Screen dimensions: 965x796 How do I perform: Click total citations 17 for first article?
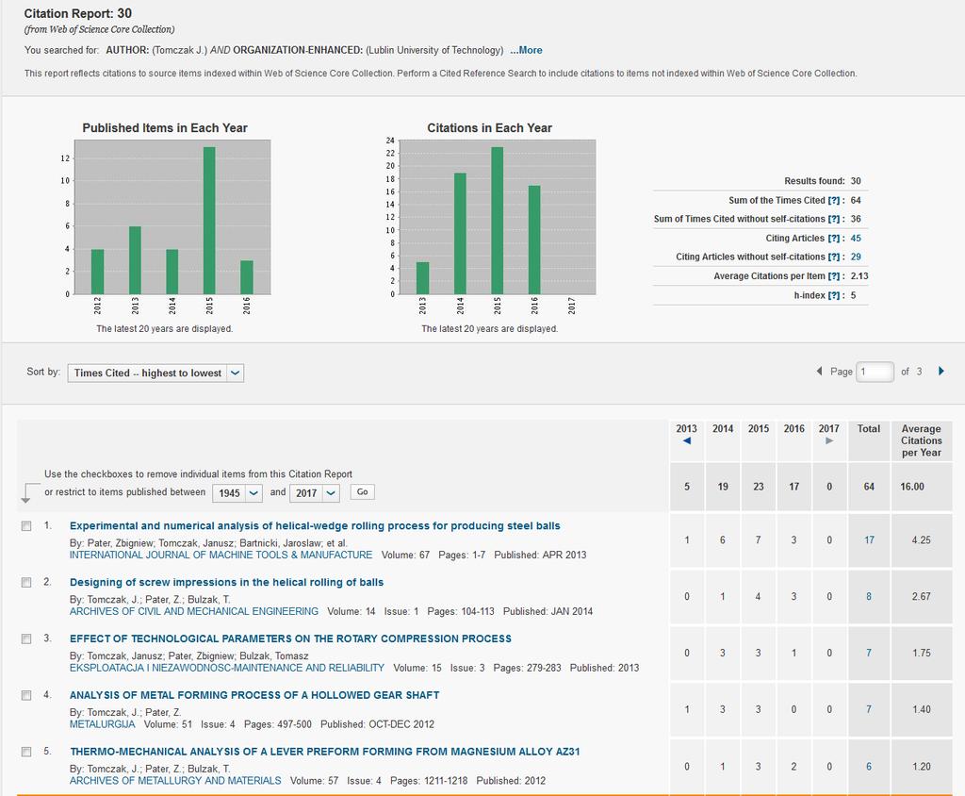click(869, 540)
